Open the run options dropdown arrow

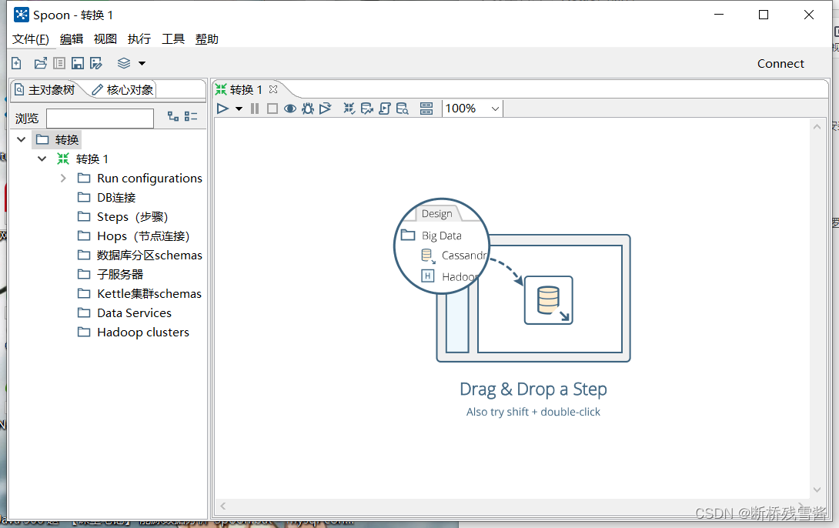click(239, 109)
